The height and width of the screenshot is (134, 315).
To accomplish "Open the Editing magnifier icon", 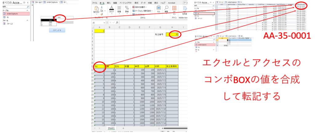I will [x=166, y=9].
